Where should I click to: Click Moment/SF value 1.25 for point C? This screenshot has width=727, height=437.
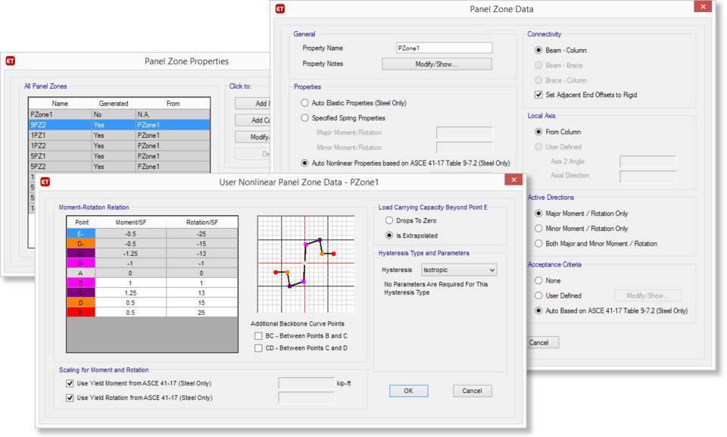click(x=130, y=293)
